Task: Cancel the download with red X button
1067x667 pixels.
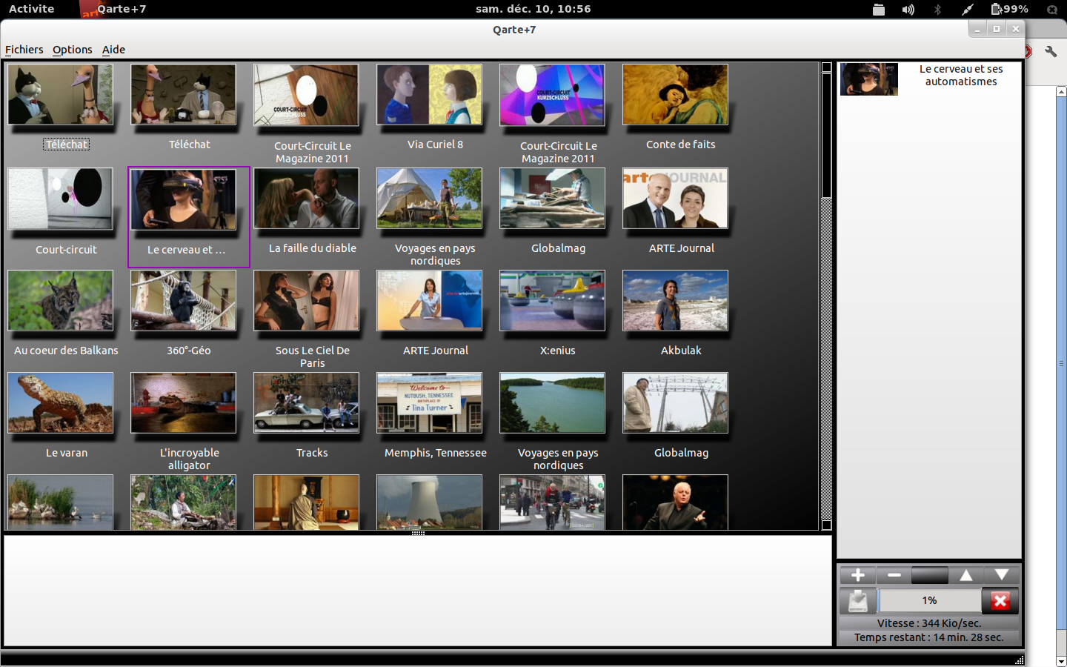Action: 1000,601
